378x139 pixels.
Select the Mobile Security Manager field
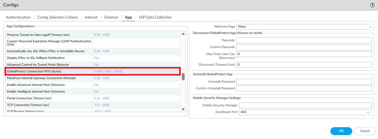point(305,105)
